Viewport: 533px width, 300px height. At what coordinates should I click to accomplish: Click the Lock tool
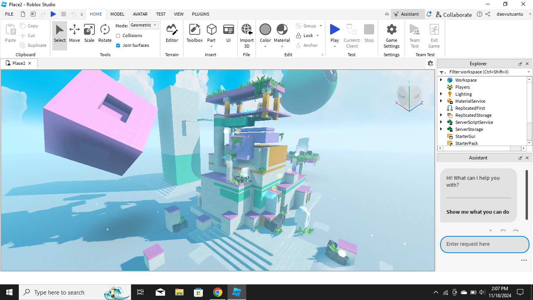coord(304,36)
